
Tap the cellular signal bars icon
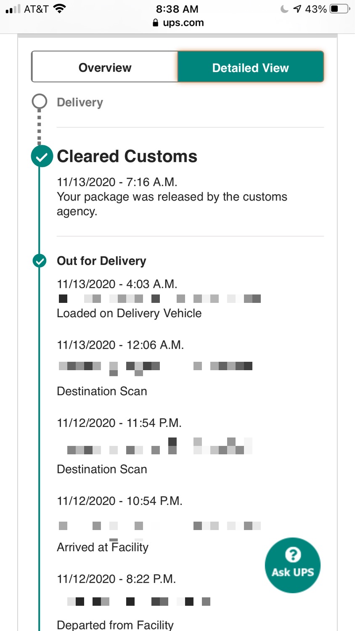point(13,9)
